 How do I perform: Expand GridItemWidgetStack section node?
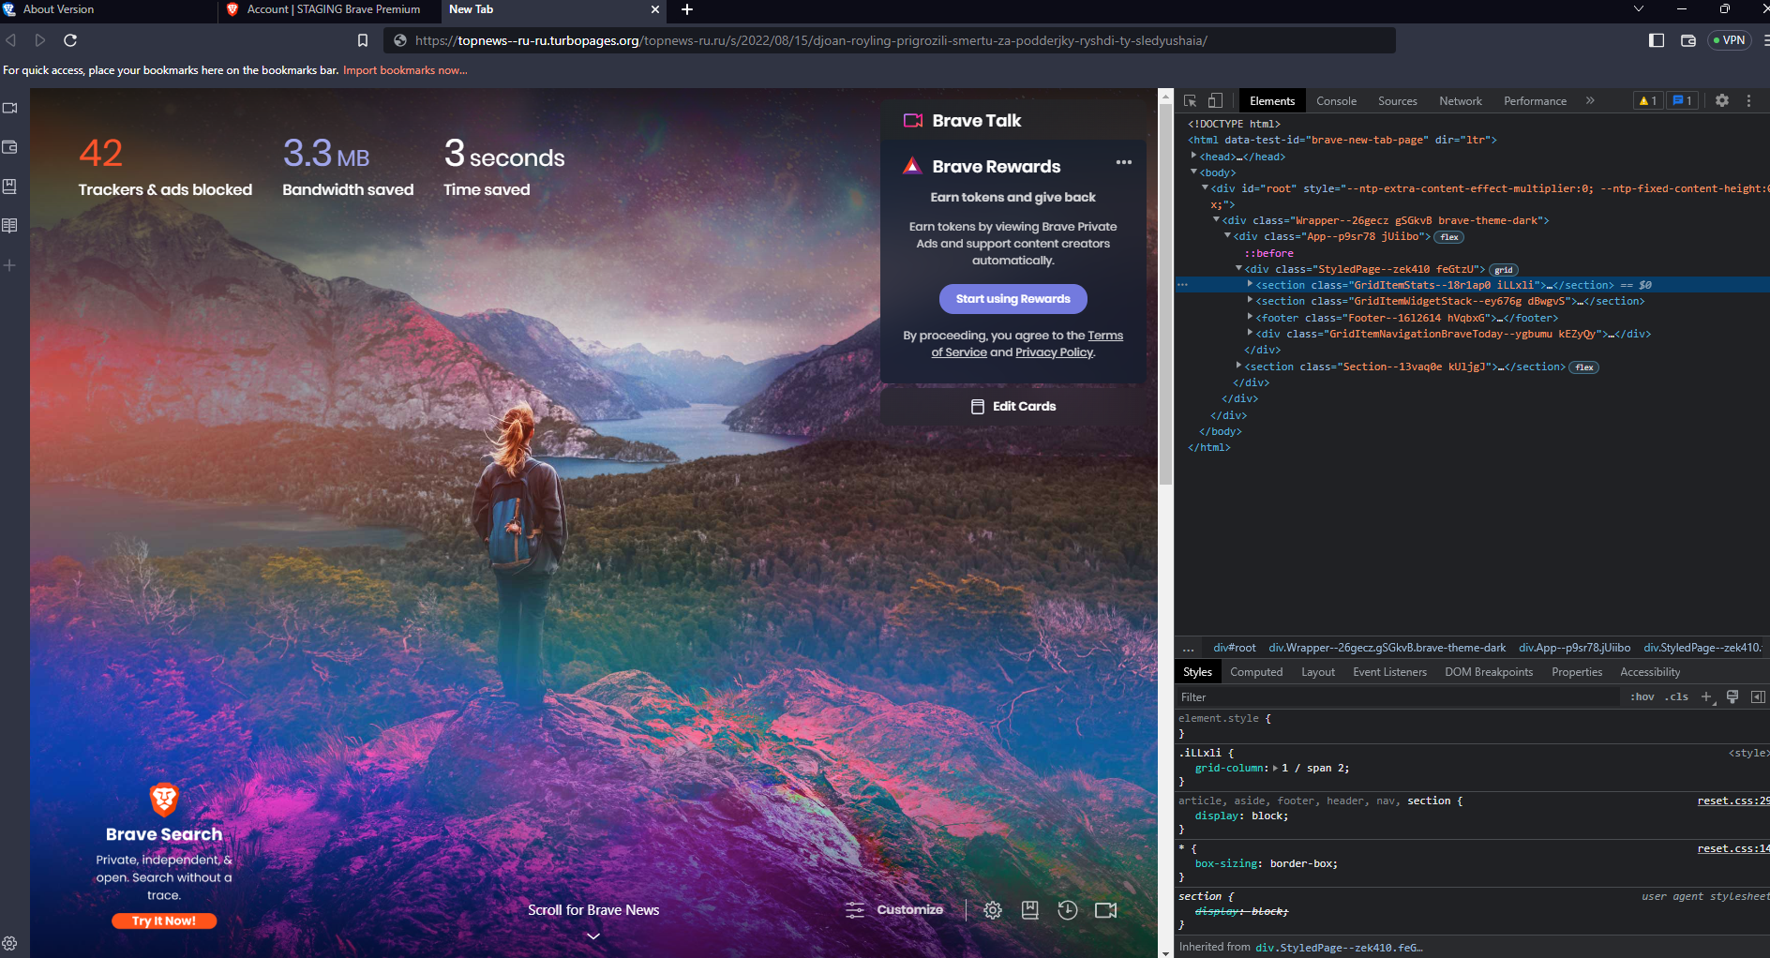coord(1250,300)
